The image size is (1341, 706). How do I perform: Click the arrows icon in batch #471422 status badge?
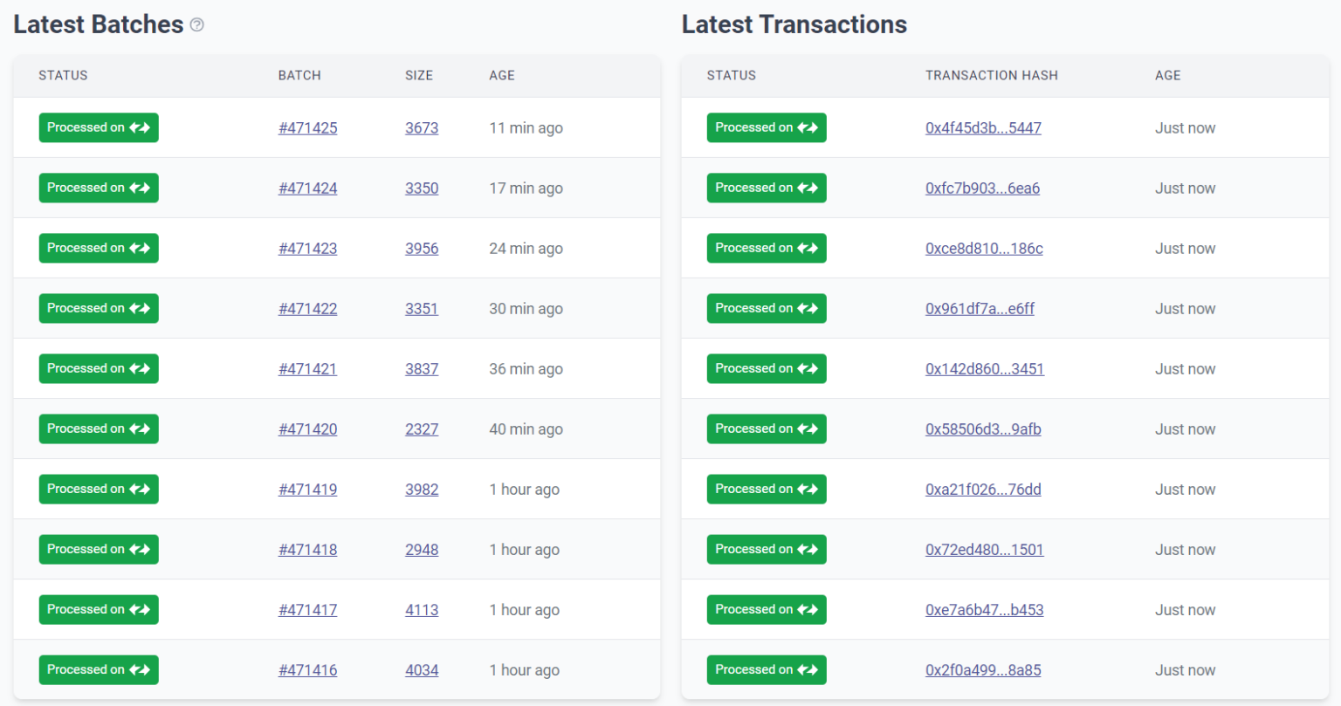(x=140, y=309)
